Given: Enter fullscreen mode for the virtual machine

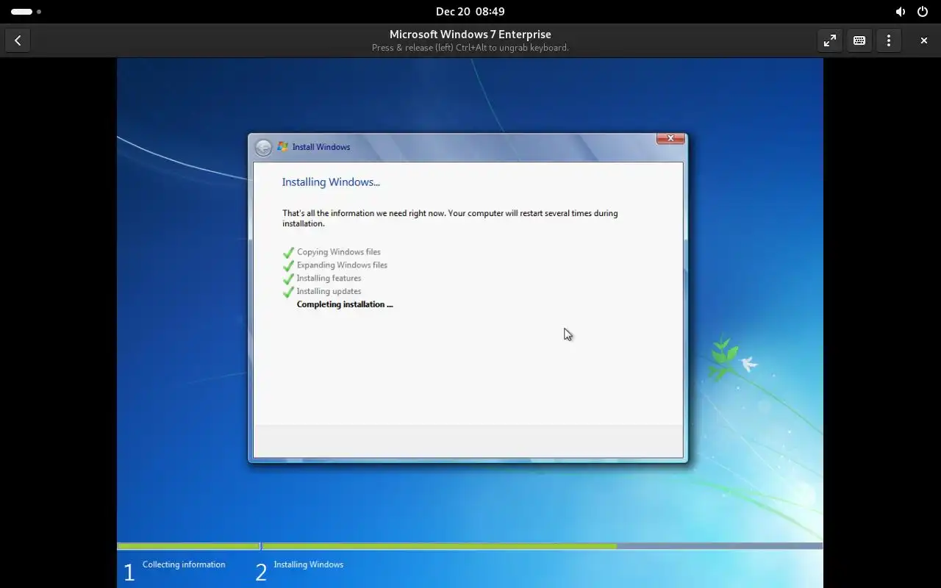Looking at the screenshot, I should (x=829, y=40).
